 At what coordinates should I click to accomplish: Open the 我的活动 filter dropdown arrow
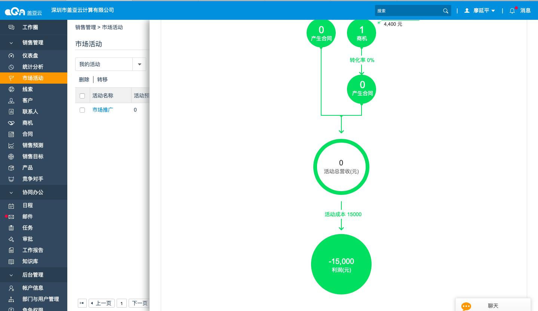click(x=139, y=64)
